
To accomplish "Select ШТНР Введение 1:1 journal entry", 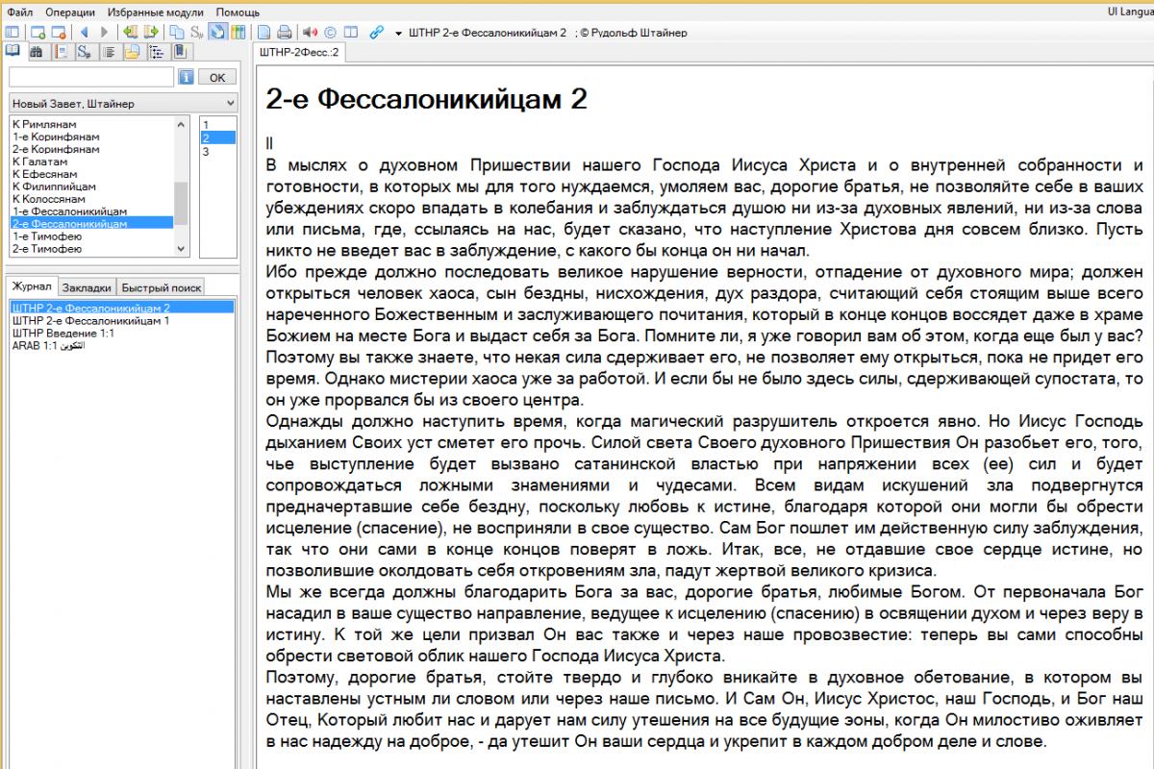I will click(x=52, y=333).
